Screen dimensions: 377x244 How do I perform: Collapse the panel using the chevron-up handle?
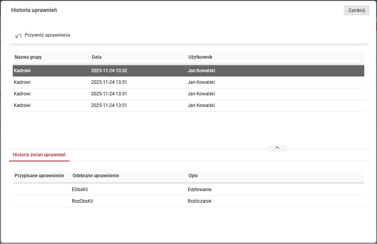point(277,148)
